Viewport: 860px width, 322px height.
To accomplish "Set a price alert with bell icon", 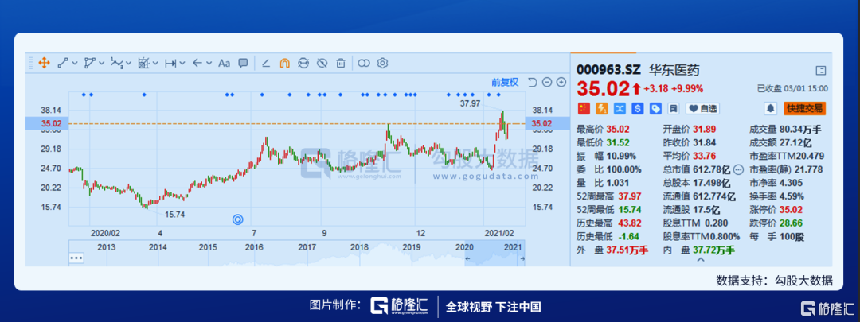I will coord(771,108).
